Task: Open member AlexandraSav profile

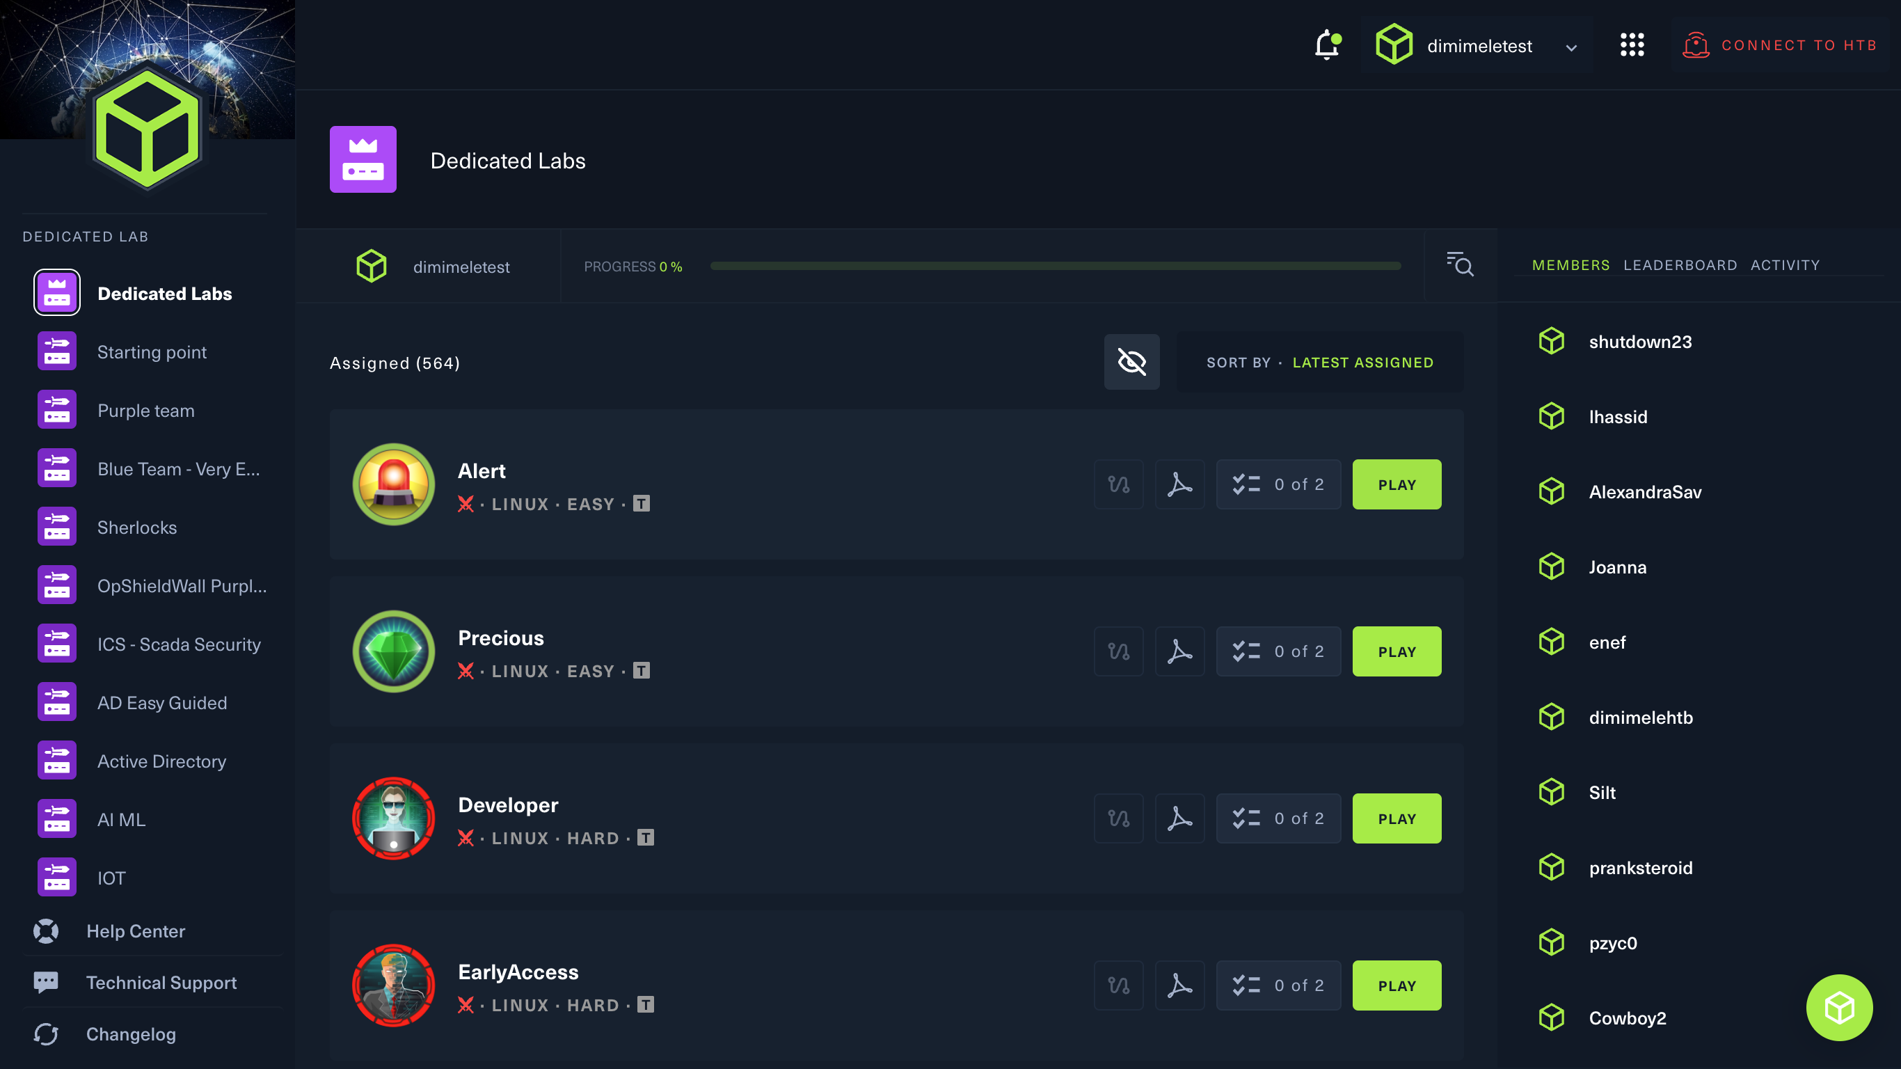Action: click(x=1645, y=491)
